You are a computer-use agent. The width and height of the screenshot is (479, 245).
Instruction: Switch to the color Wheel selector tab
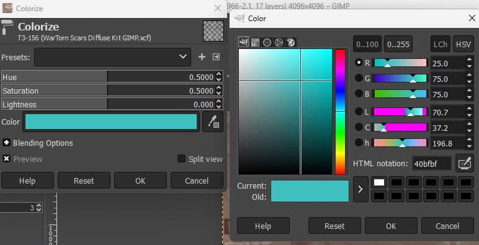point(279,42)
